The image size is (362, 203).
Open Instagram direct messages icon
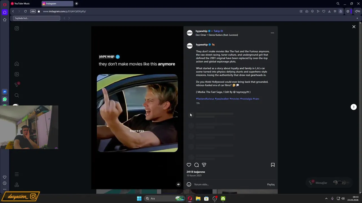[17, 85]
